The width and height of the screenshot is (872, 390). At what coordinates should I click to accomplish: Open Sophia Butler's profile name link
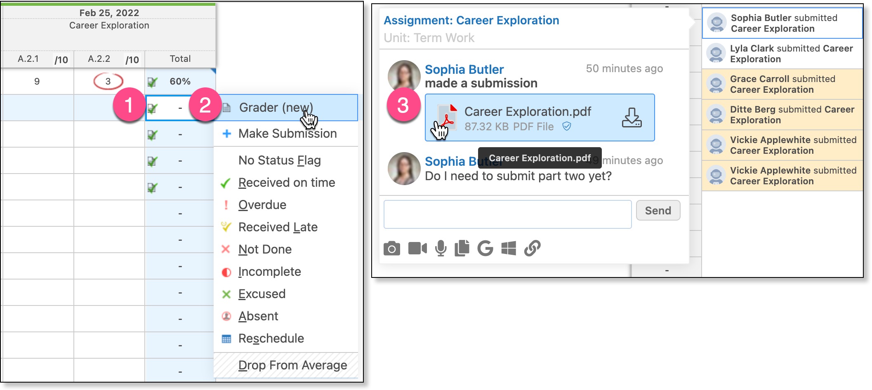464,69
